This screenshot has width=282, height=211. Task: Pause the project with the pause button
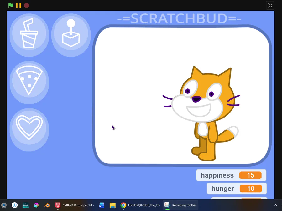coord(18,5)
